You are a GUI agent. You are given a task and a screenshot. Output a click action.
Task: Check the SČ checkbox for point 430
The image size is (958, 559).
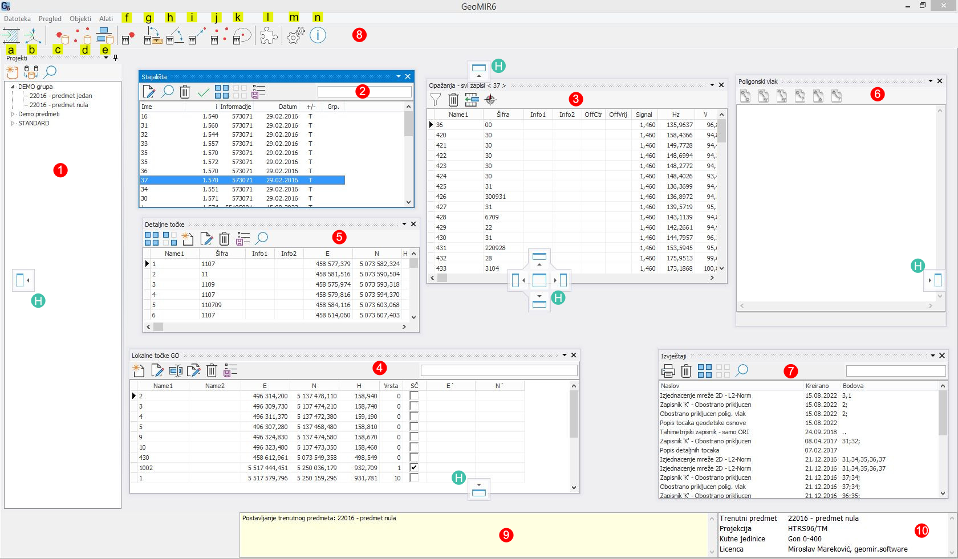pyautogui.click(x=414, y=458)
